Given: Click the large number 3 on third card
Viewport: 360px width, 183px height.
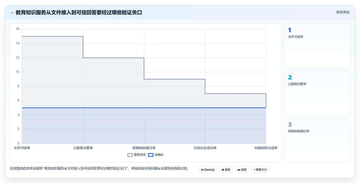Looking at the screenshot, I should pyautogui.click(x=290, y=124).
